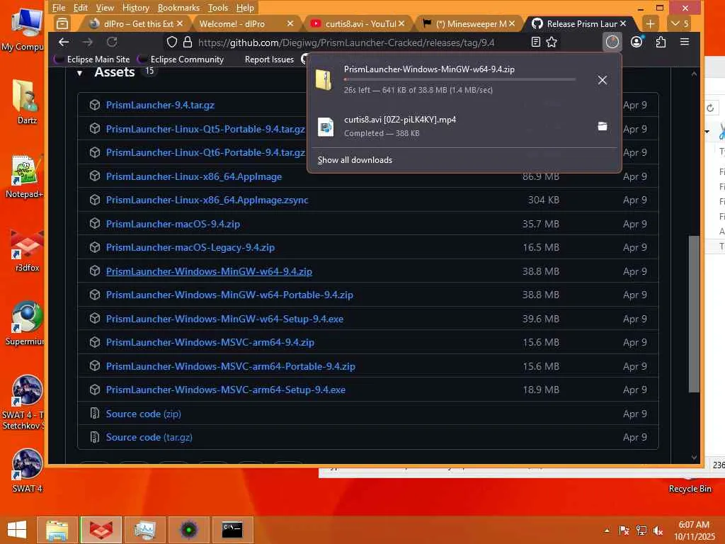Reload the page with the refresh icon
The image size is (725, 544).
tap(112, 42)
